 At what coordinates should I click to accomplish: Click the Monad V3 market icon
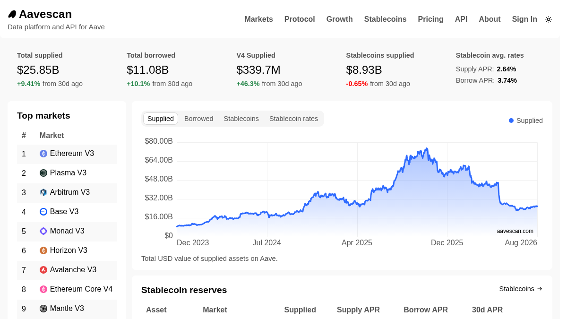[43, 231]
